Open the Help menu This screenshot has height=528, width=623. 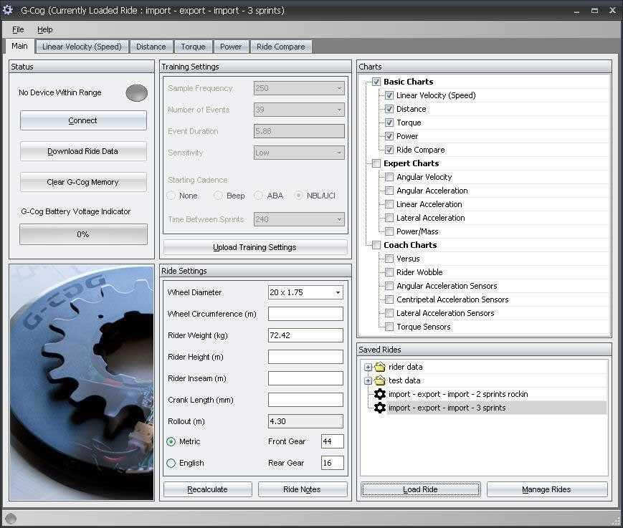(45, 29)
